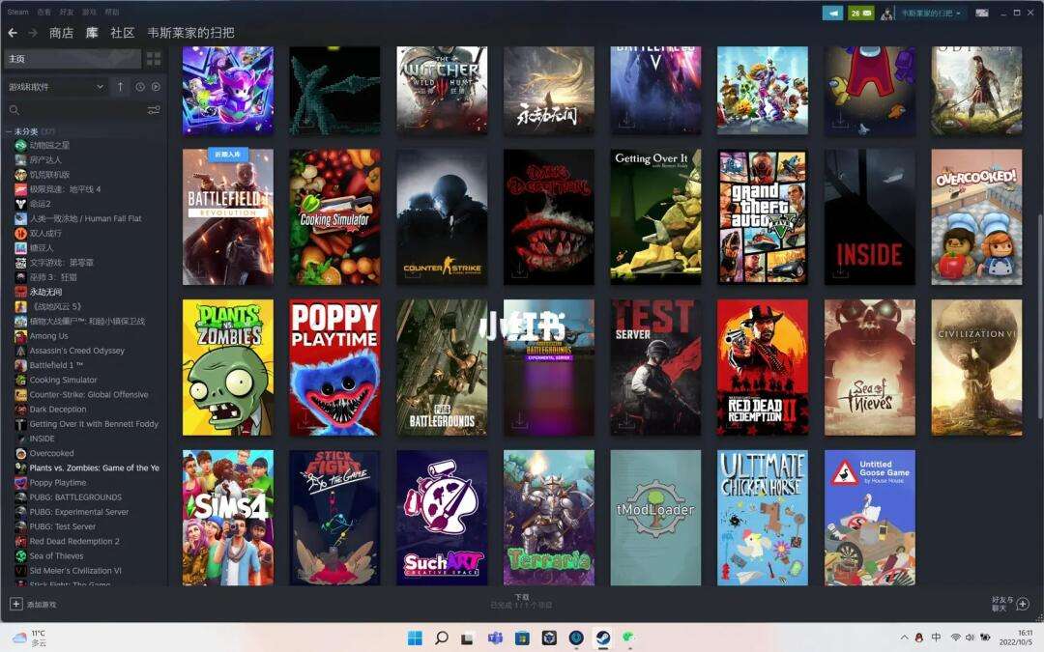Open the Sims 4 cover
The width and height of the screenshot is (1044, 652).
click(228, 518)
